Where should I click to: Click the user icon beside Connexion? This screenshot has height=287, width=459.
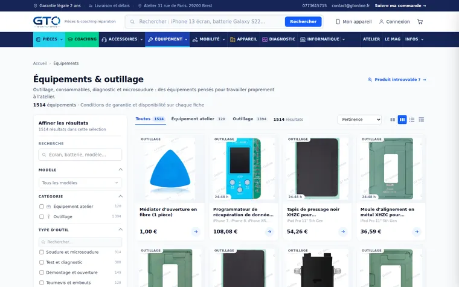381,22
